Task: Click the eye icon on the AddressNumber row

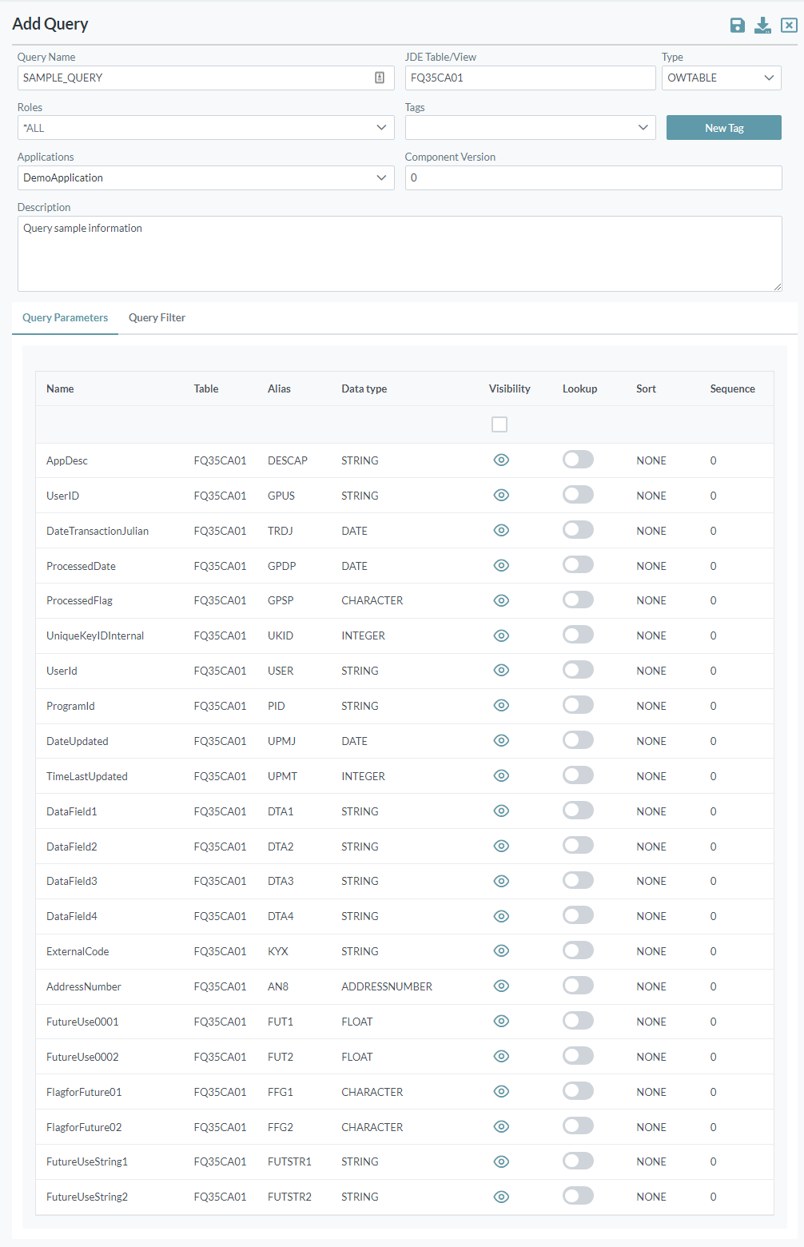Action: [x=501, y=986]
